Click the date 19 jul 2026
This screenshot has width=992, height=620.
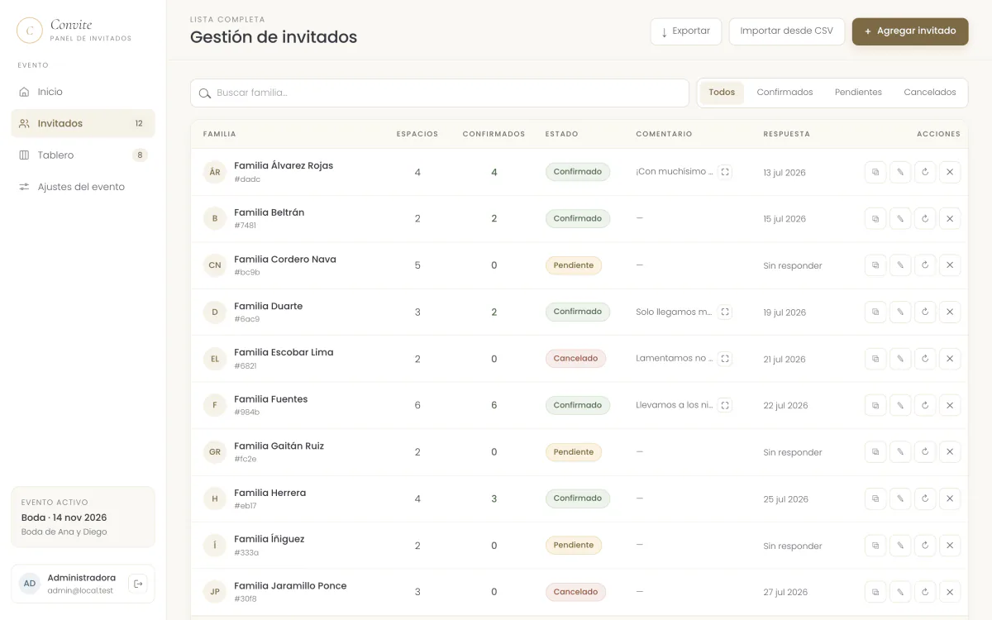[x=785, y=312]
